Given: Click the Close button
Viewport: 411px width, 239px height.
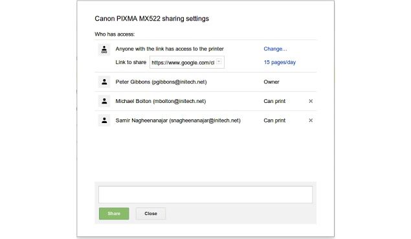Looking at the screenshot, I should [x=151, y=214].
